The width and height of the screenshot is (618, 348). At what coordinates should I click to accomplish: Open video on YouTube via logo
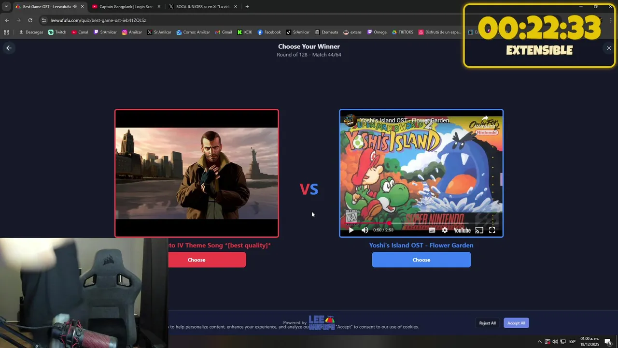coord(462,230)
